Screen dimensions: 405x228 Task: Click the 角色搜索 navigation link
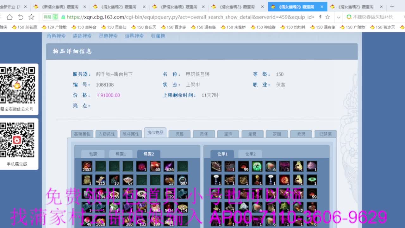point(56,36)
